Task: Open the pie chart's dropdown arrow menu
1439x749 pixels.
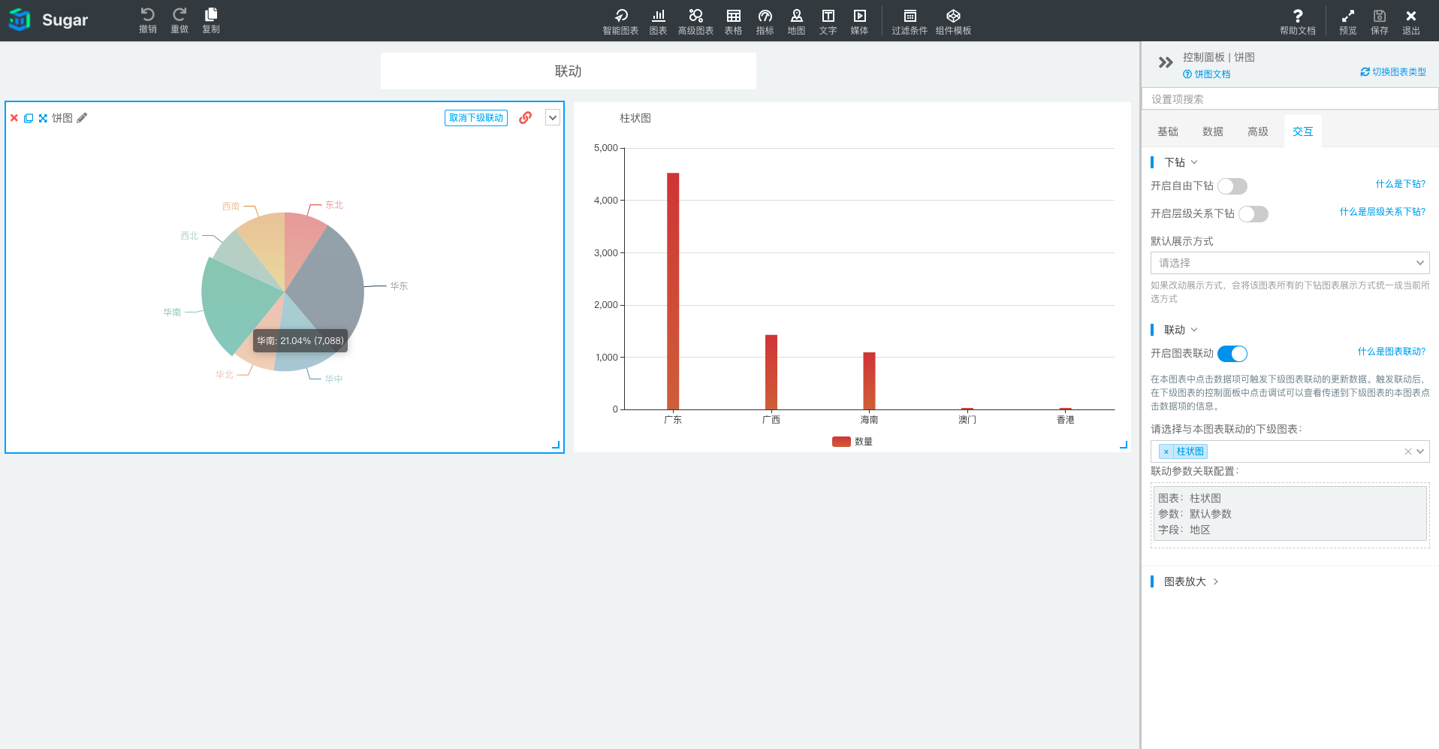Action: (x=553, y=117)
